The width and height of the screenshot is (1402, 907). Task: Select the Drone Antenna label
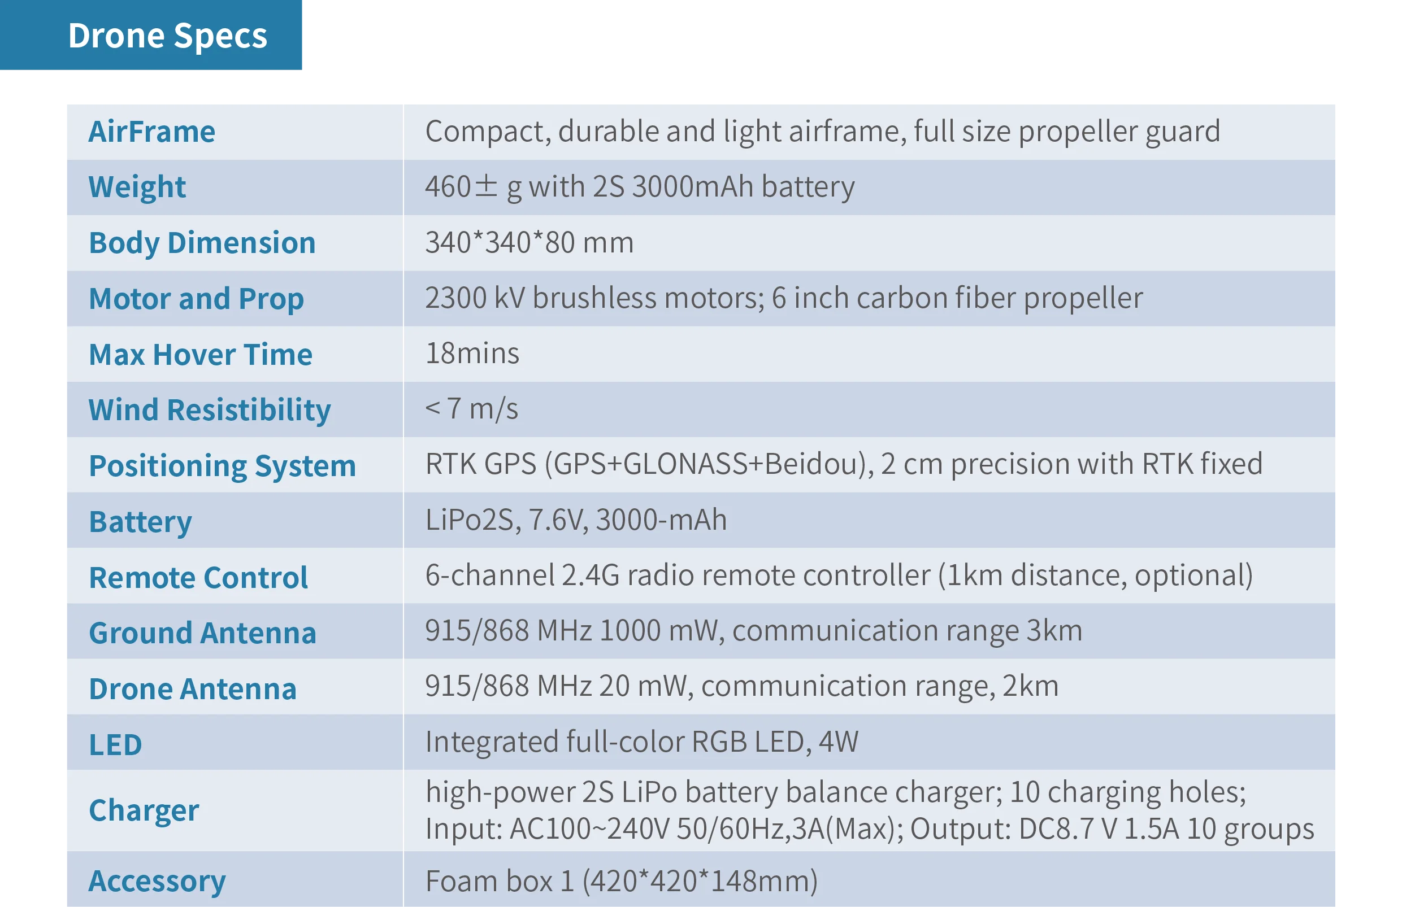point(192,688)
